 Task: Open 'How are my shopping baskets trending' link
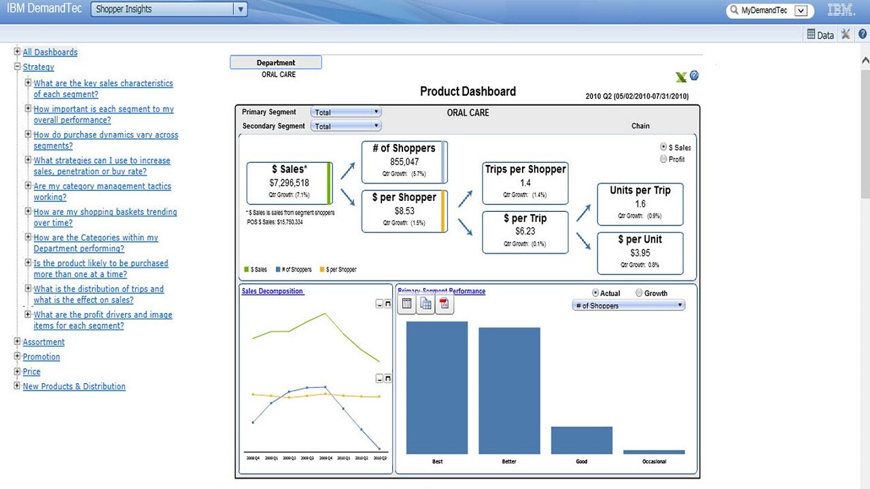[x=105, y=217]
